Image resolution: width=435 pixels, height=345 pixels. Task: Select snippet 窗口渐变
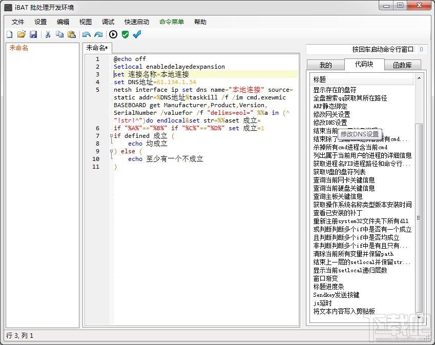tap(325, 278)
